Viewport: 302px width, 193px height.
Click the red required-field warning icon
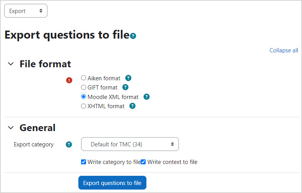coord(69,80)
